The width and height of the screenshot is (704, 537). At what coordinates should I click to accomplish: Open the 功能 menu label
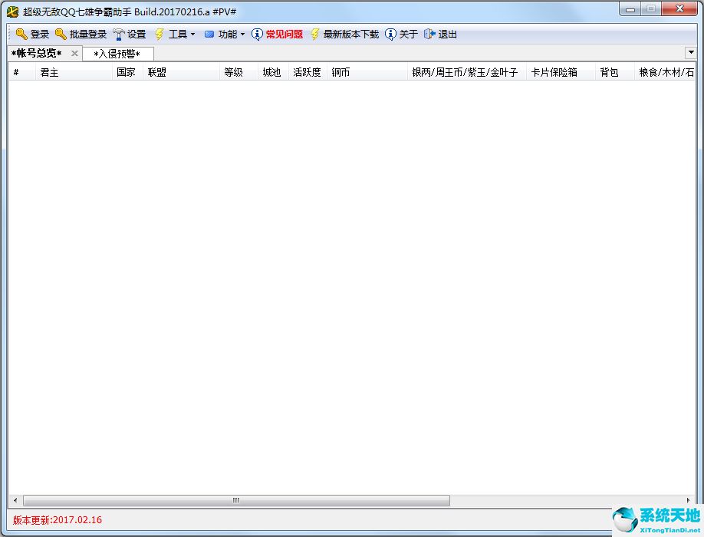(x=228, y=34)
